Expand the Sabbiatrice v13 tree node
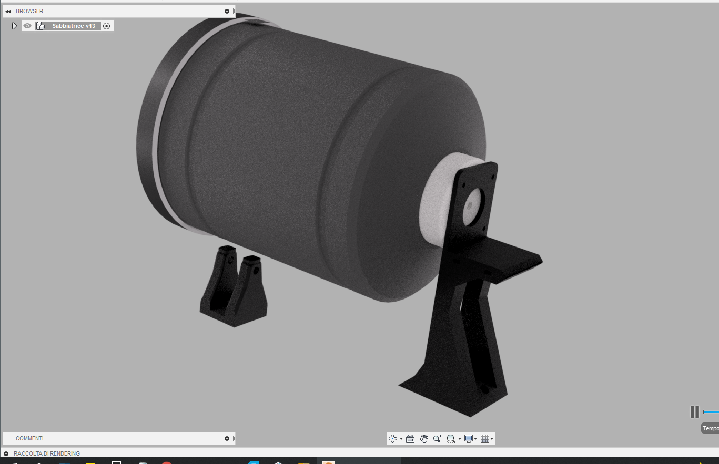The width and height of the screenshot is (719, 464). pos(14,25)
